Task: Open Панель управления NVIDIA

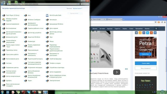Action: pyautogui.click(x=32, y=46)
